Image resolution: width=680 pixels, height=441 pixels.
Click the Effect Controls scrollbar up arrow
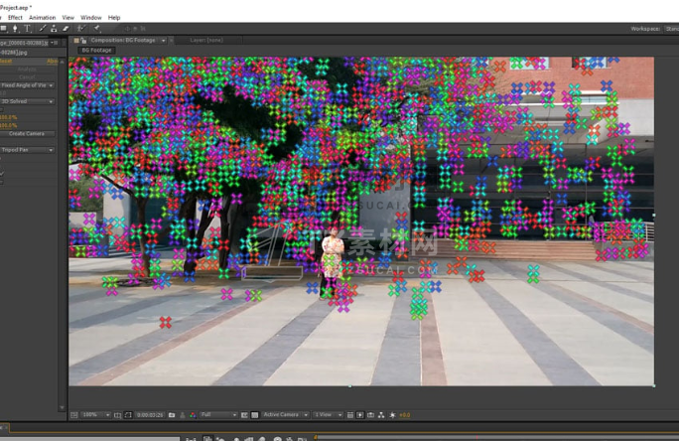coord(62,62)
